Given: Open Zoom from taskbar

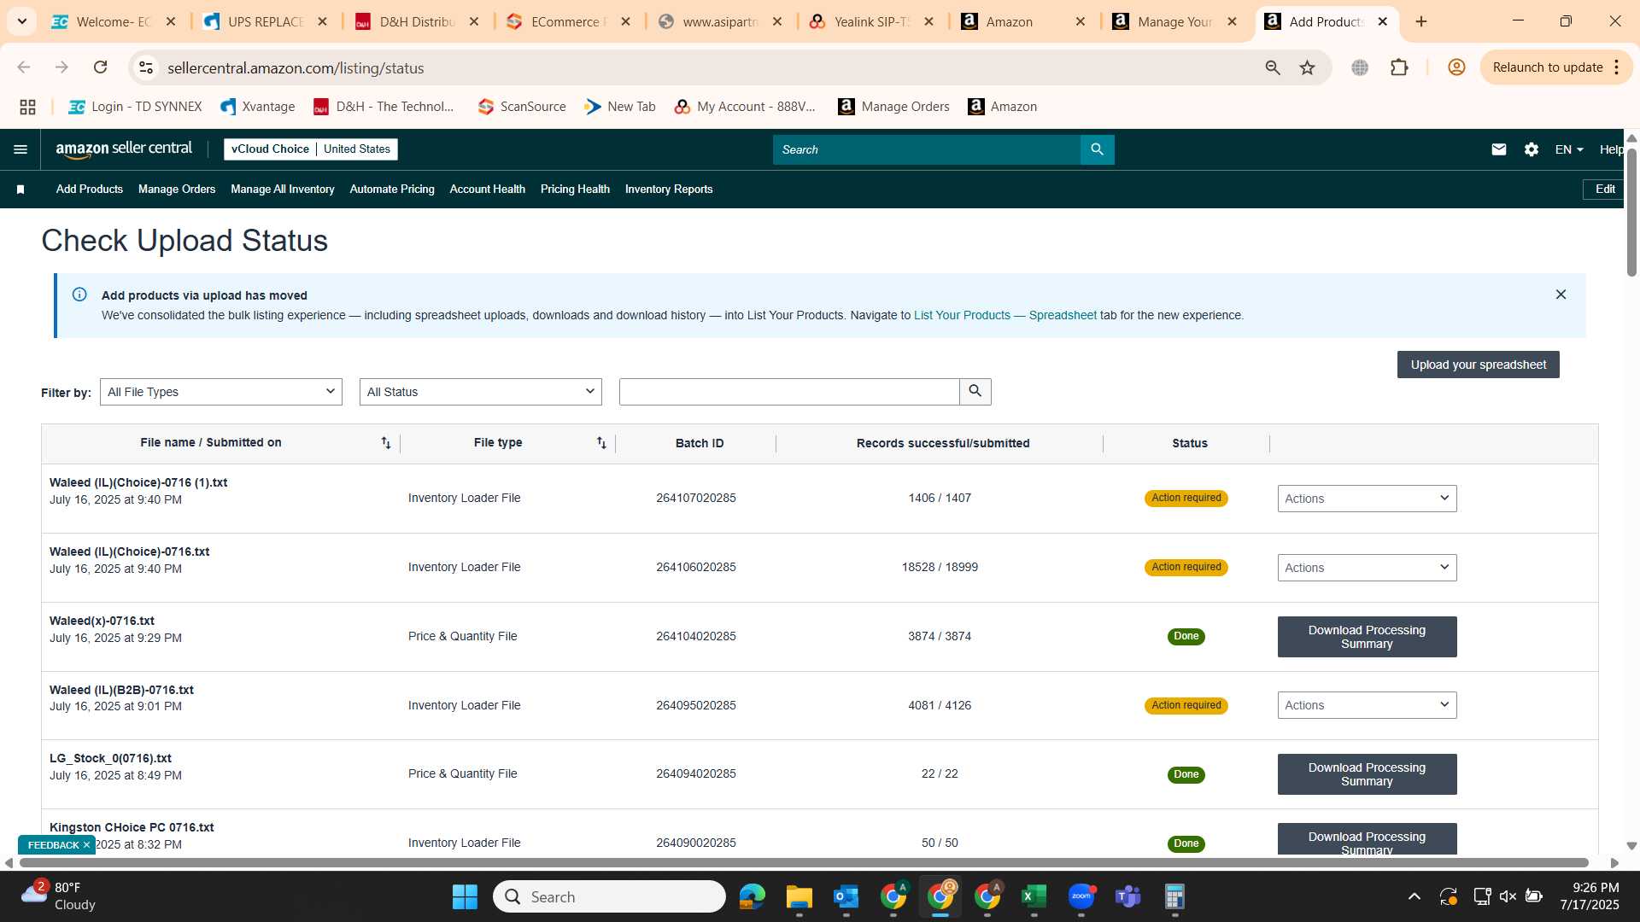Looking at the screenshot, I should click(x=1081, y=896).
